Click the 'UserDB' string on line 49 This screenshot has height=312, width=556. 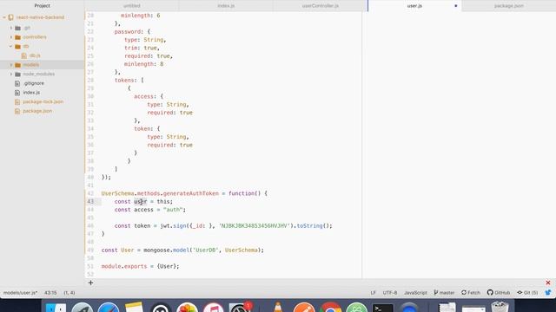pyautogui.click(x=205, y=250)
